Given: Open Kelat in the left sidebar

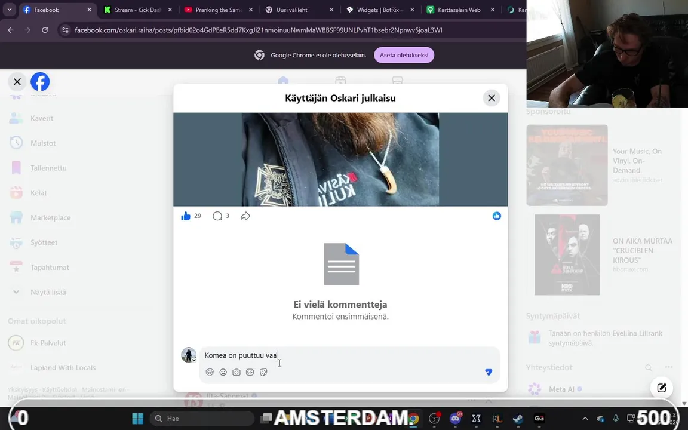Looking at the screenshot, I should point(39,193).
